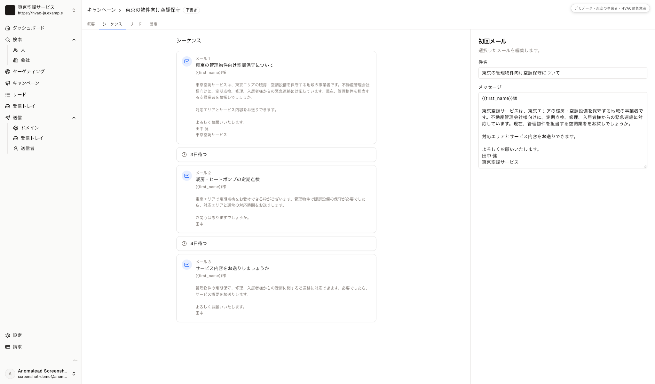Image resolution: width=655 pixels, height=384 pixels.
Task: Click the 請求 credit card icon
Action: 8,347
